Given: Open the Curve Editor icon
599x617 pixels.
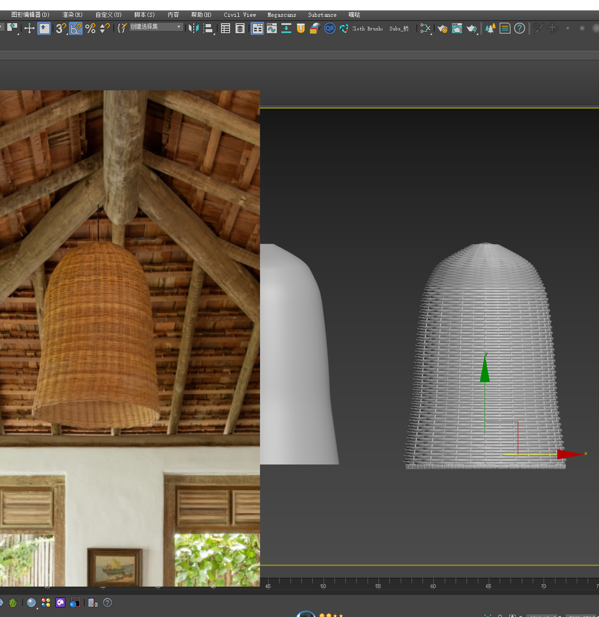Looking at the screenshot, I should pos(272,29).
